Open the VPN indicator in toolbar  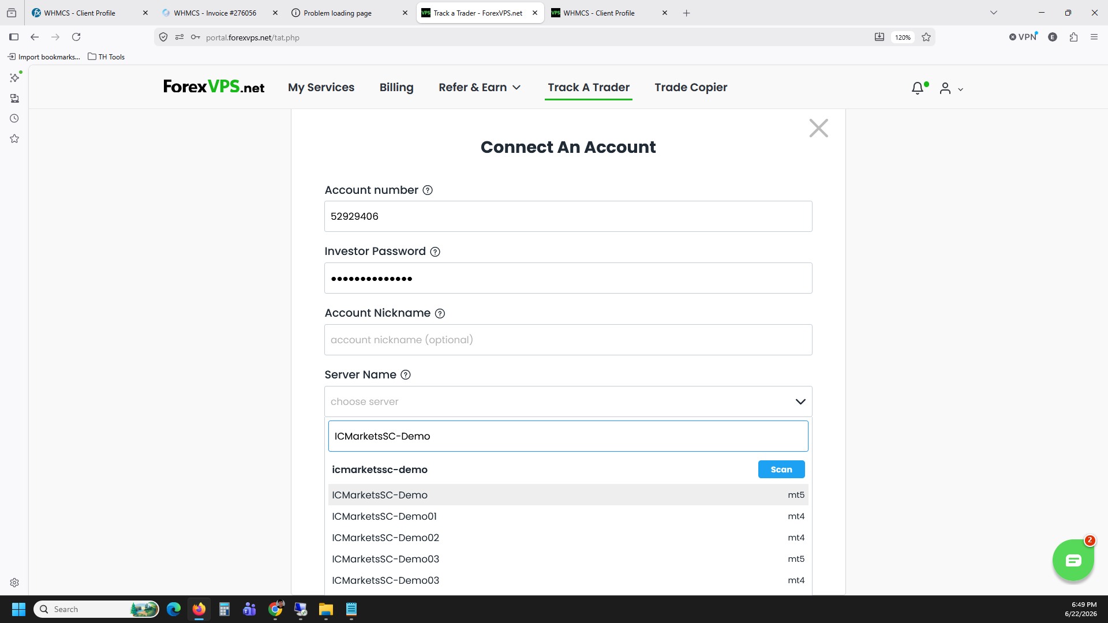tap(1023, 37)
